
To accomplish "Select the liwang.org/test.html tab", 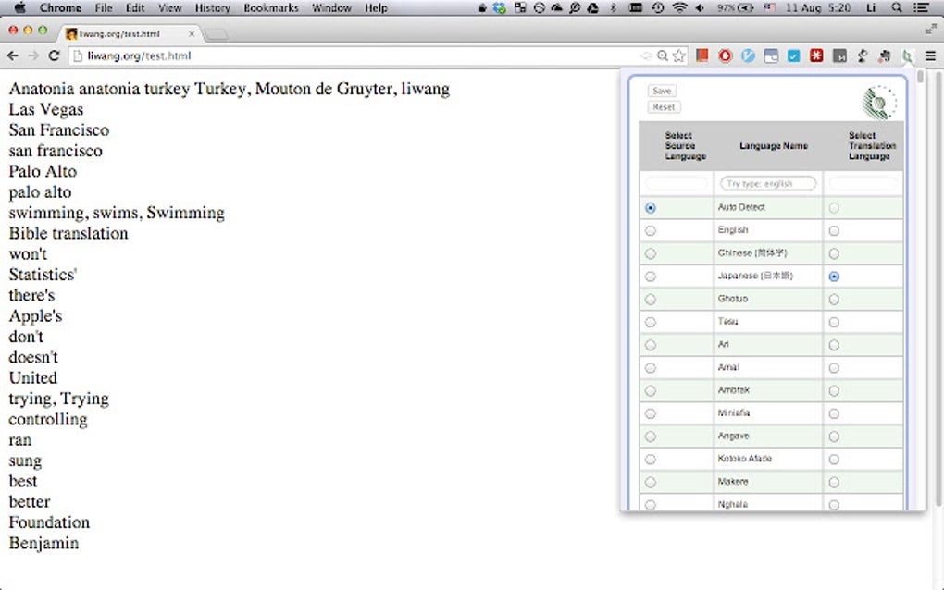I will point(130,33).
